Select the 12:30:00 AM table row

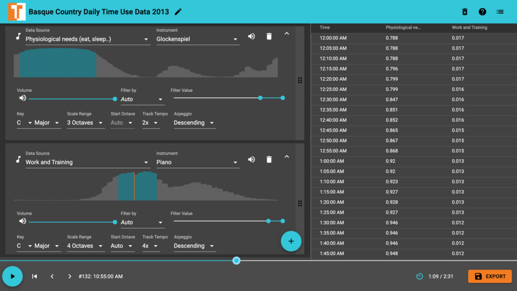coord(414,99)
